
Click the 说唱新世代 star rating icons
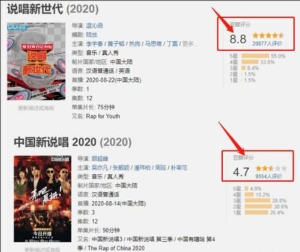pos(268,35)
